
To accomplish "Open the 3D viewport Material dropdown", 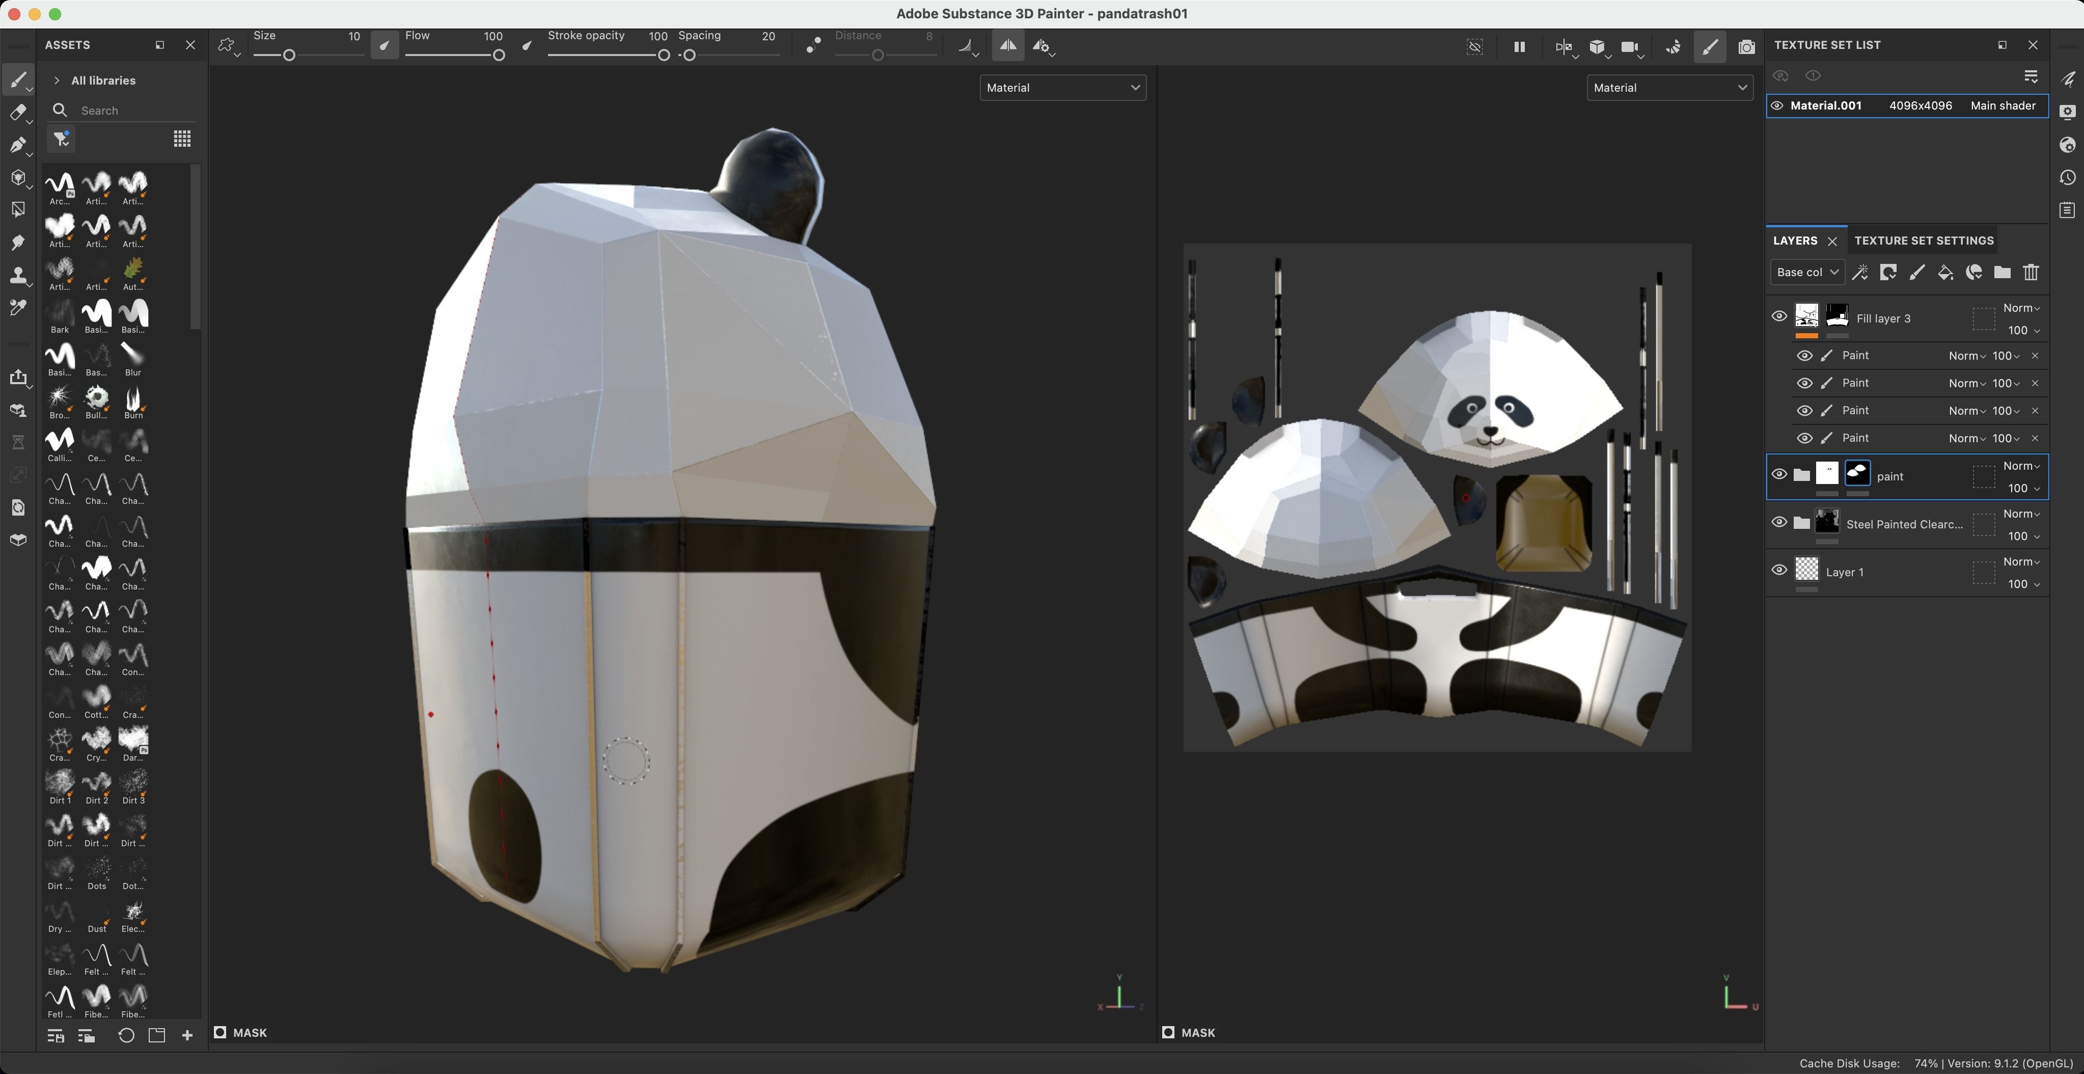I will coord(1062,88).
